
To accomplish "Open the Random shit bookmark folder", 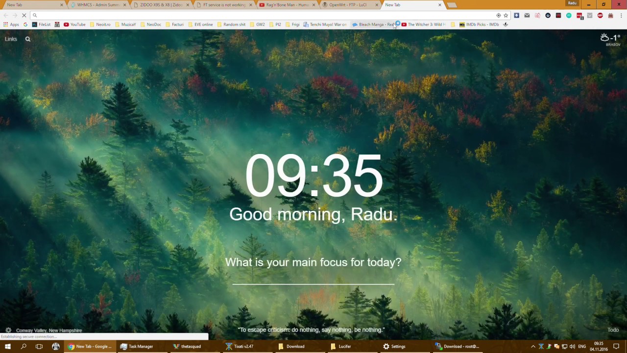I will (231, 25).
